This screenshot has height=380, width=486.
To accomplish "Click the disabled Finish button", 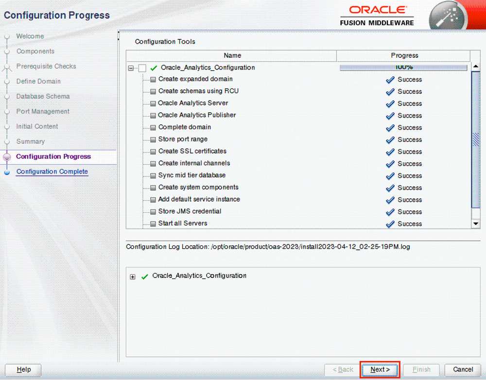I will click(421, 369).
